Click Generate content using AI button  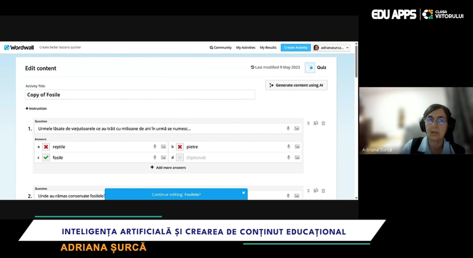point(296,85)
